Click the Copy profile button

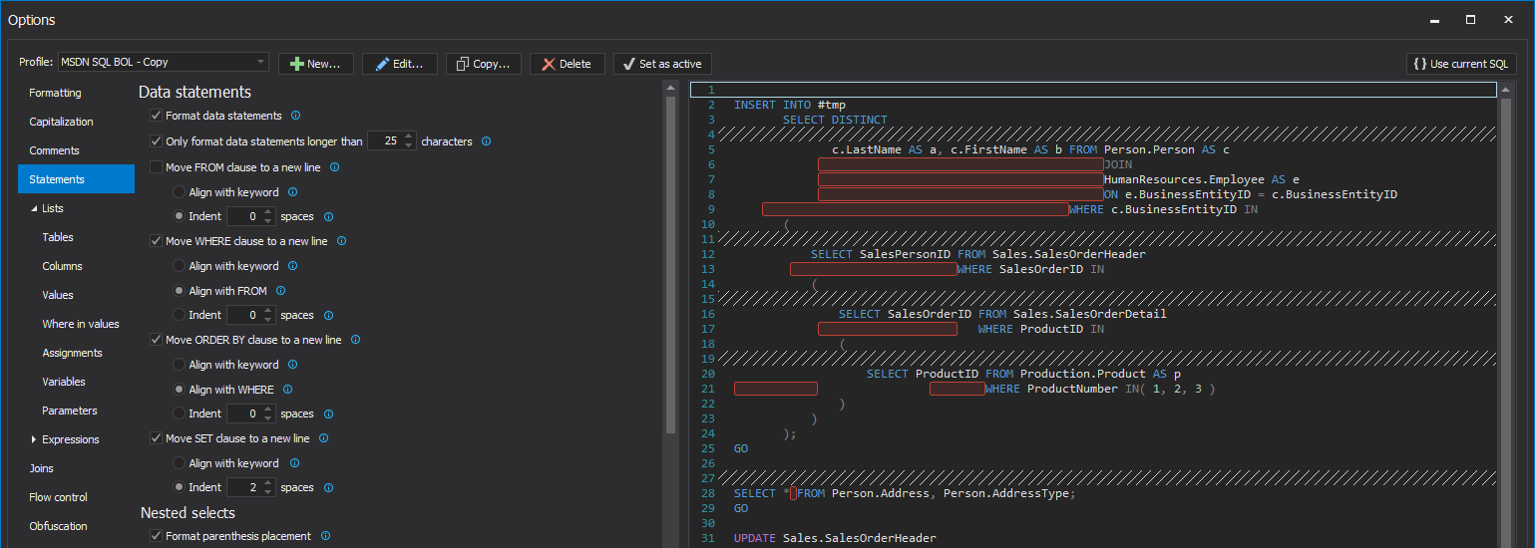[x=484, y=64]
